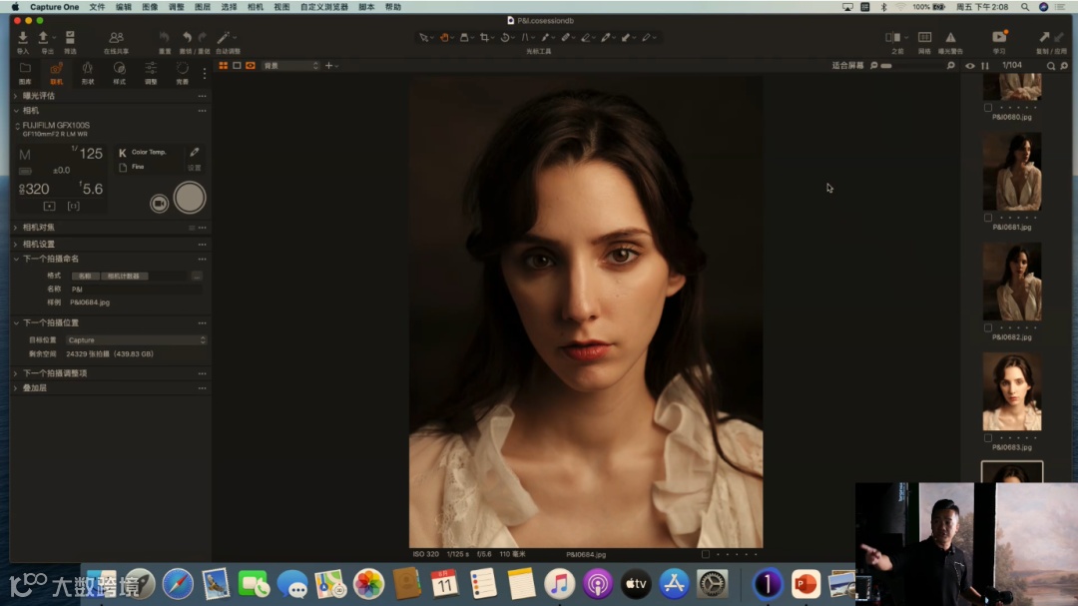This screenshot has width=1078, height=606.
Task: Click the Auto Adjust (自动调整) magic wand icon
Action: coord(223,38)
